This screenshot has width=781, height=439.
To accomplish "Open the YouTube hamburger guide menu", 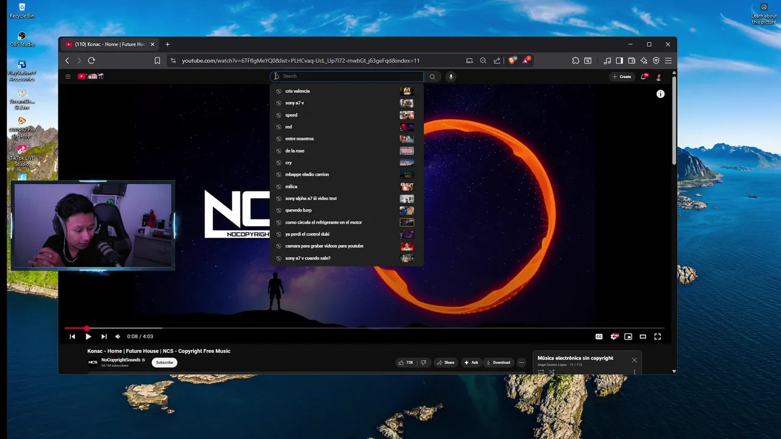I will 68,76.
